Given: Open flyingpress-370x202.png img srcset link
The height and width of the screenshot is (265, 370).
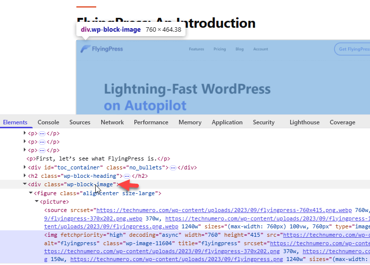Looking at the screenshot, I should pos(162,251).
